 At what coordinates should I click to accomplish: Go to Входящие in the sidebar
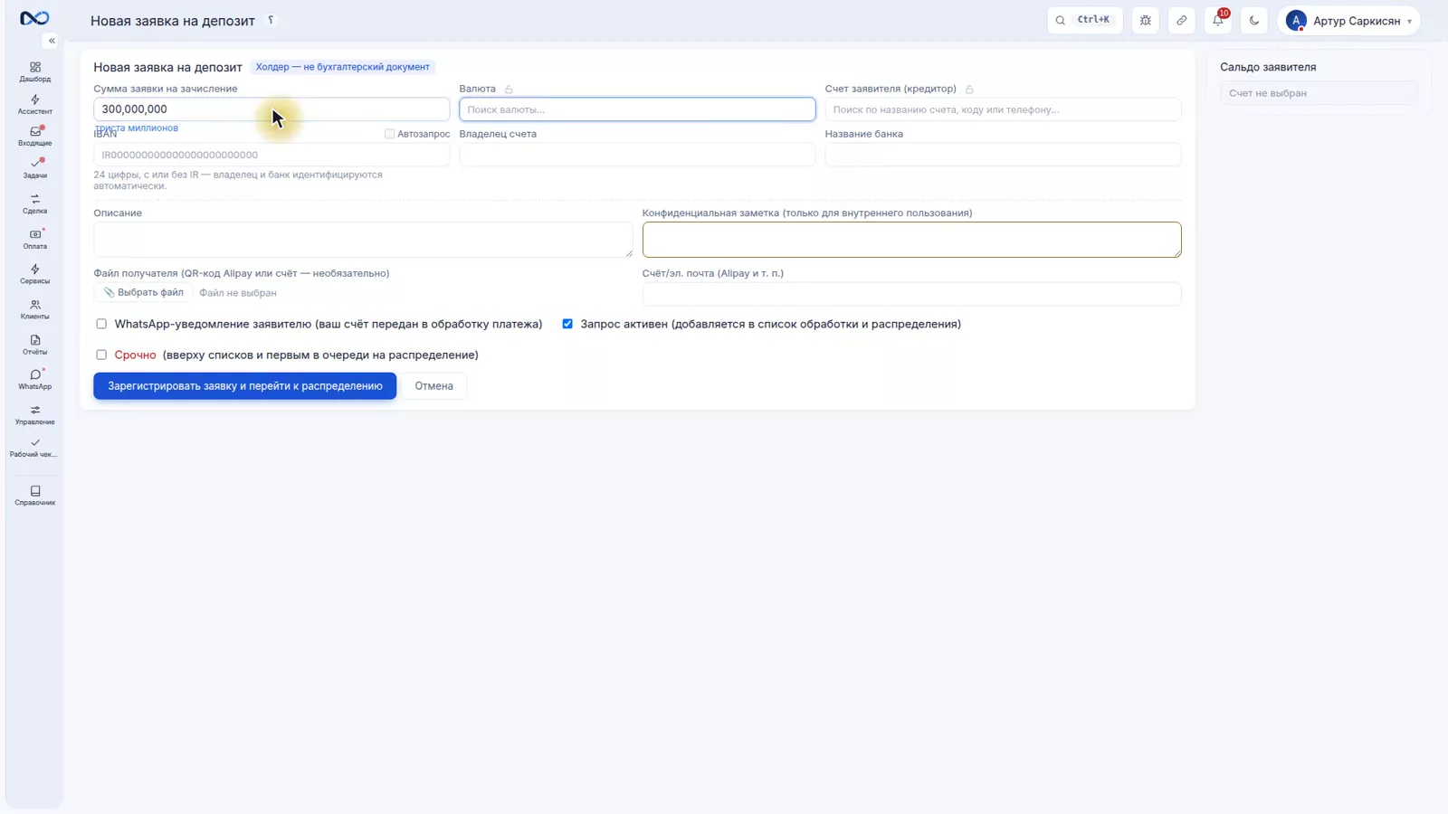point(35,137)
